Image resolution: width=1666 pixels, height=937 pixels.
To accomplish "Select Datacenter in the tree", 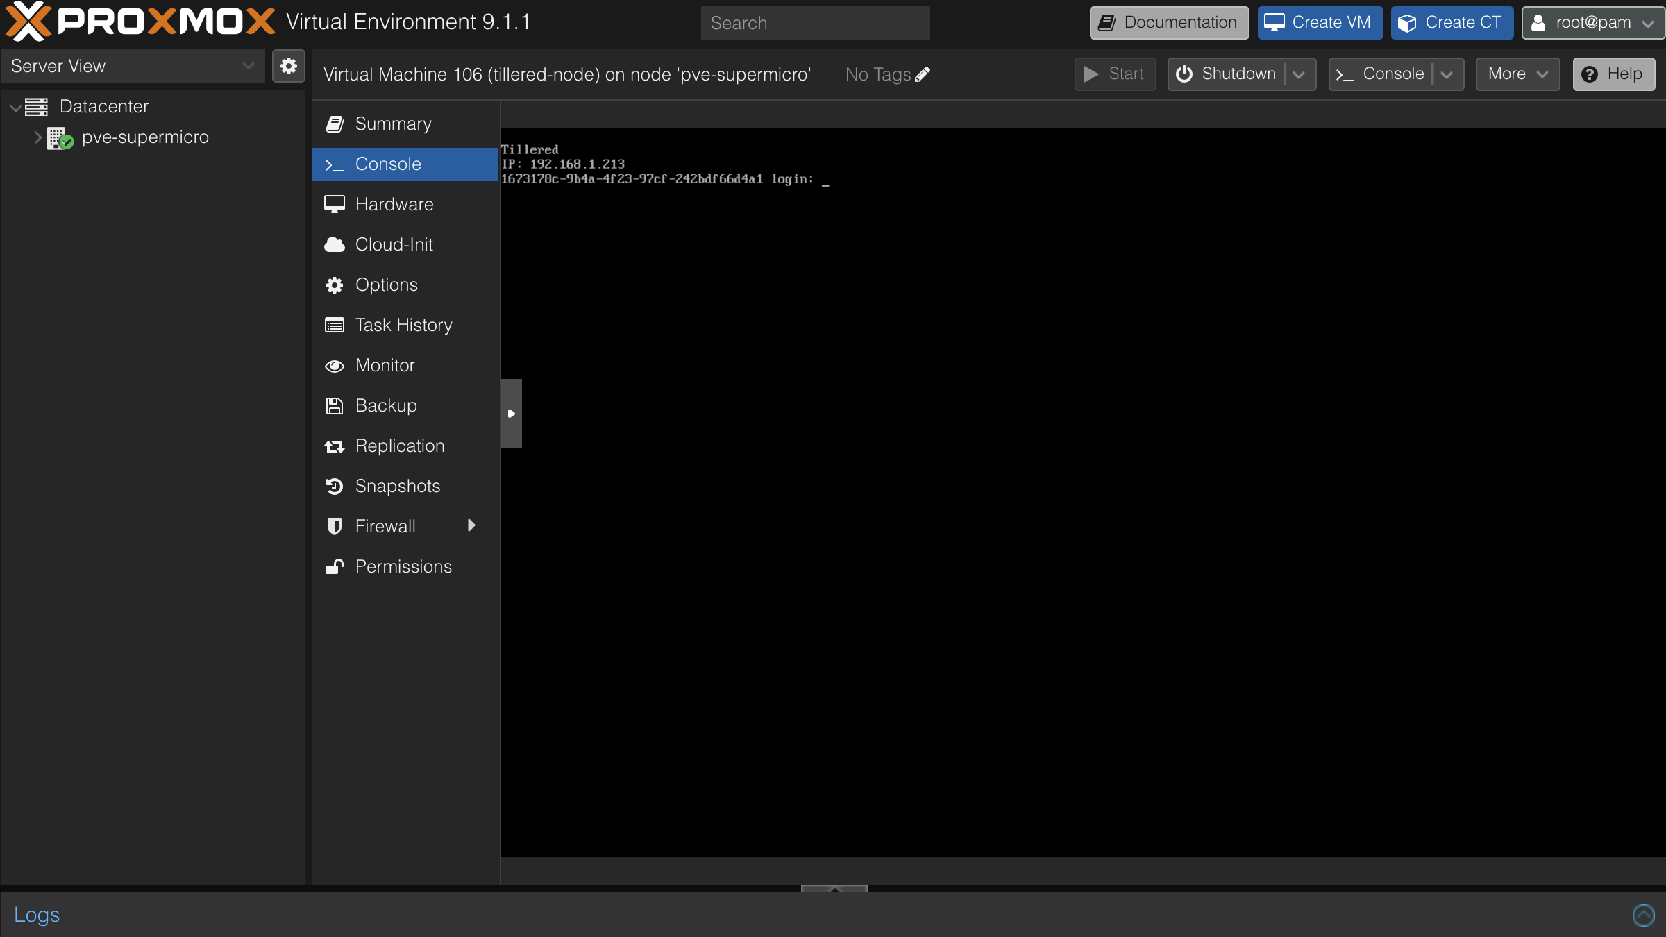I will 104,106.
